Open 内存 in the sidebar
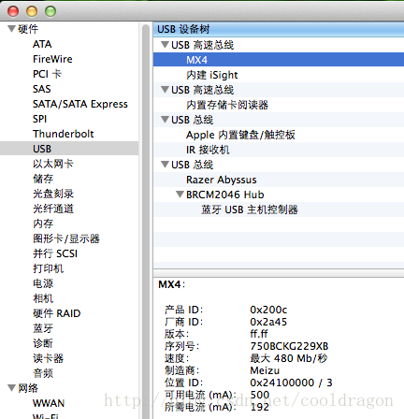 click(43, 224)
